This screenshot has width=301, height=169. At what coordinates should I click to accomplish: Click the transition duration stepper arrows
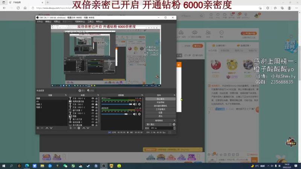coord(174,128)
